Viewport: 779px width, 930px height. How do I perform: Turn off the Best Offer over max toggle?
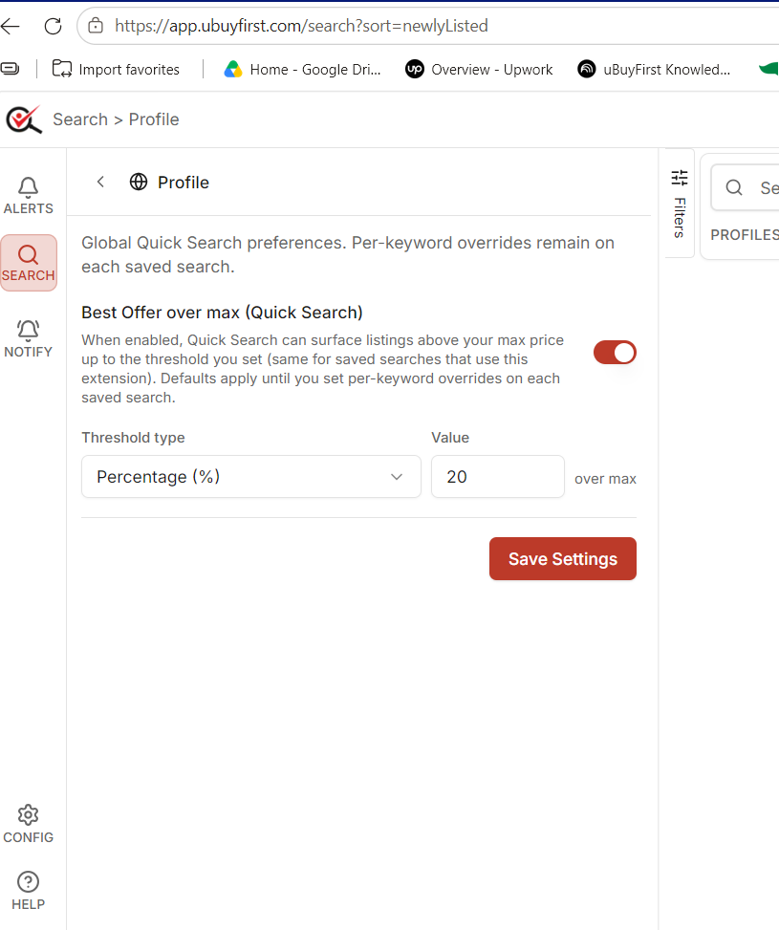(615, 353)
